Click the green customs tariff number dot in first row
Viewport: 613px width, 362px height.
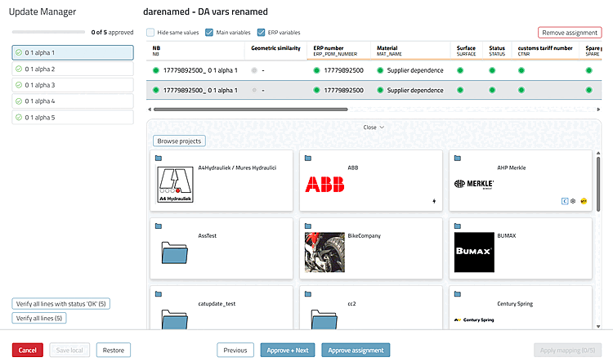pos(521,70)
